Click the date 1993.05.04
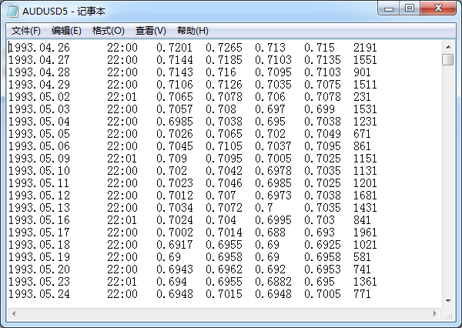Image resolution: width=462 pixels, height=328 pixels. pos(39,122)
